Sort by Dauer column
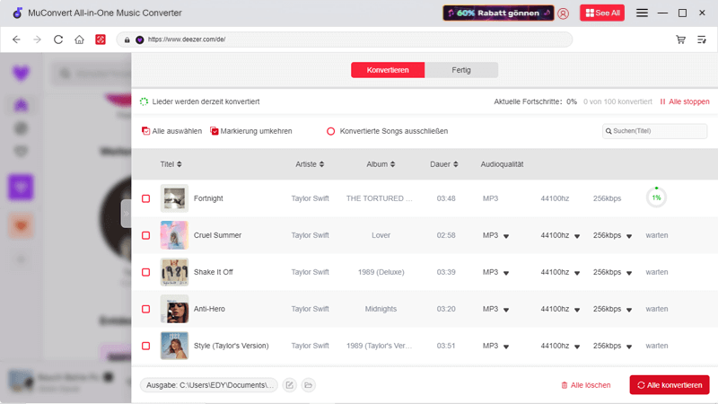Viewport: 718px width, 404px height. tap(443, 164)
